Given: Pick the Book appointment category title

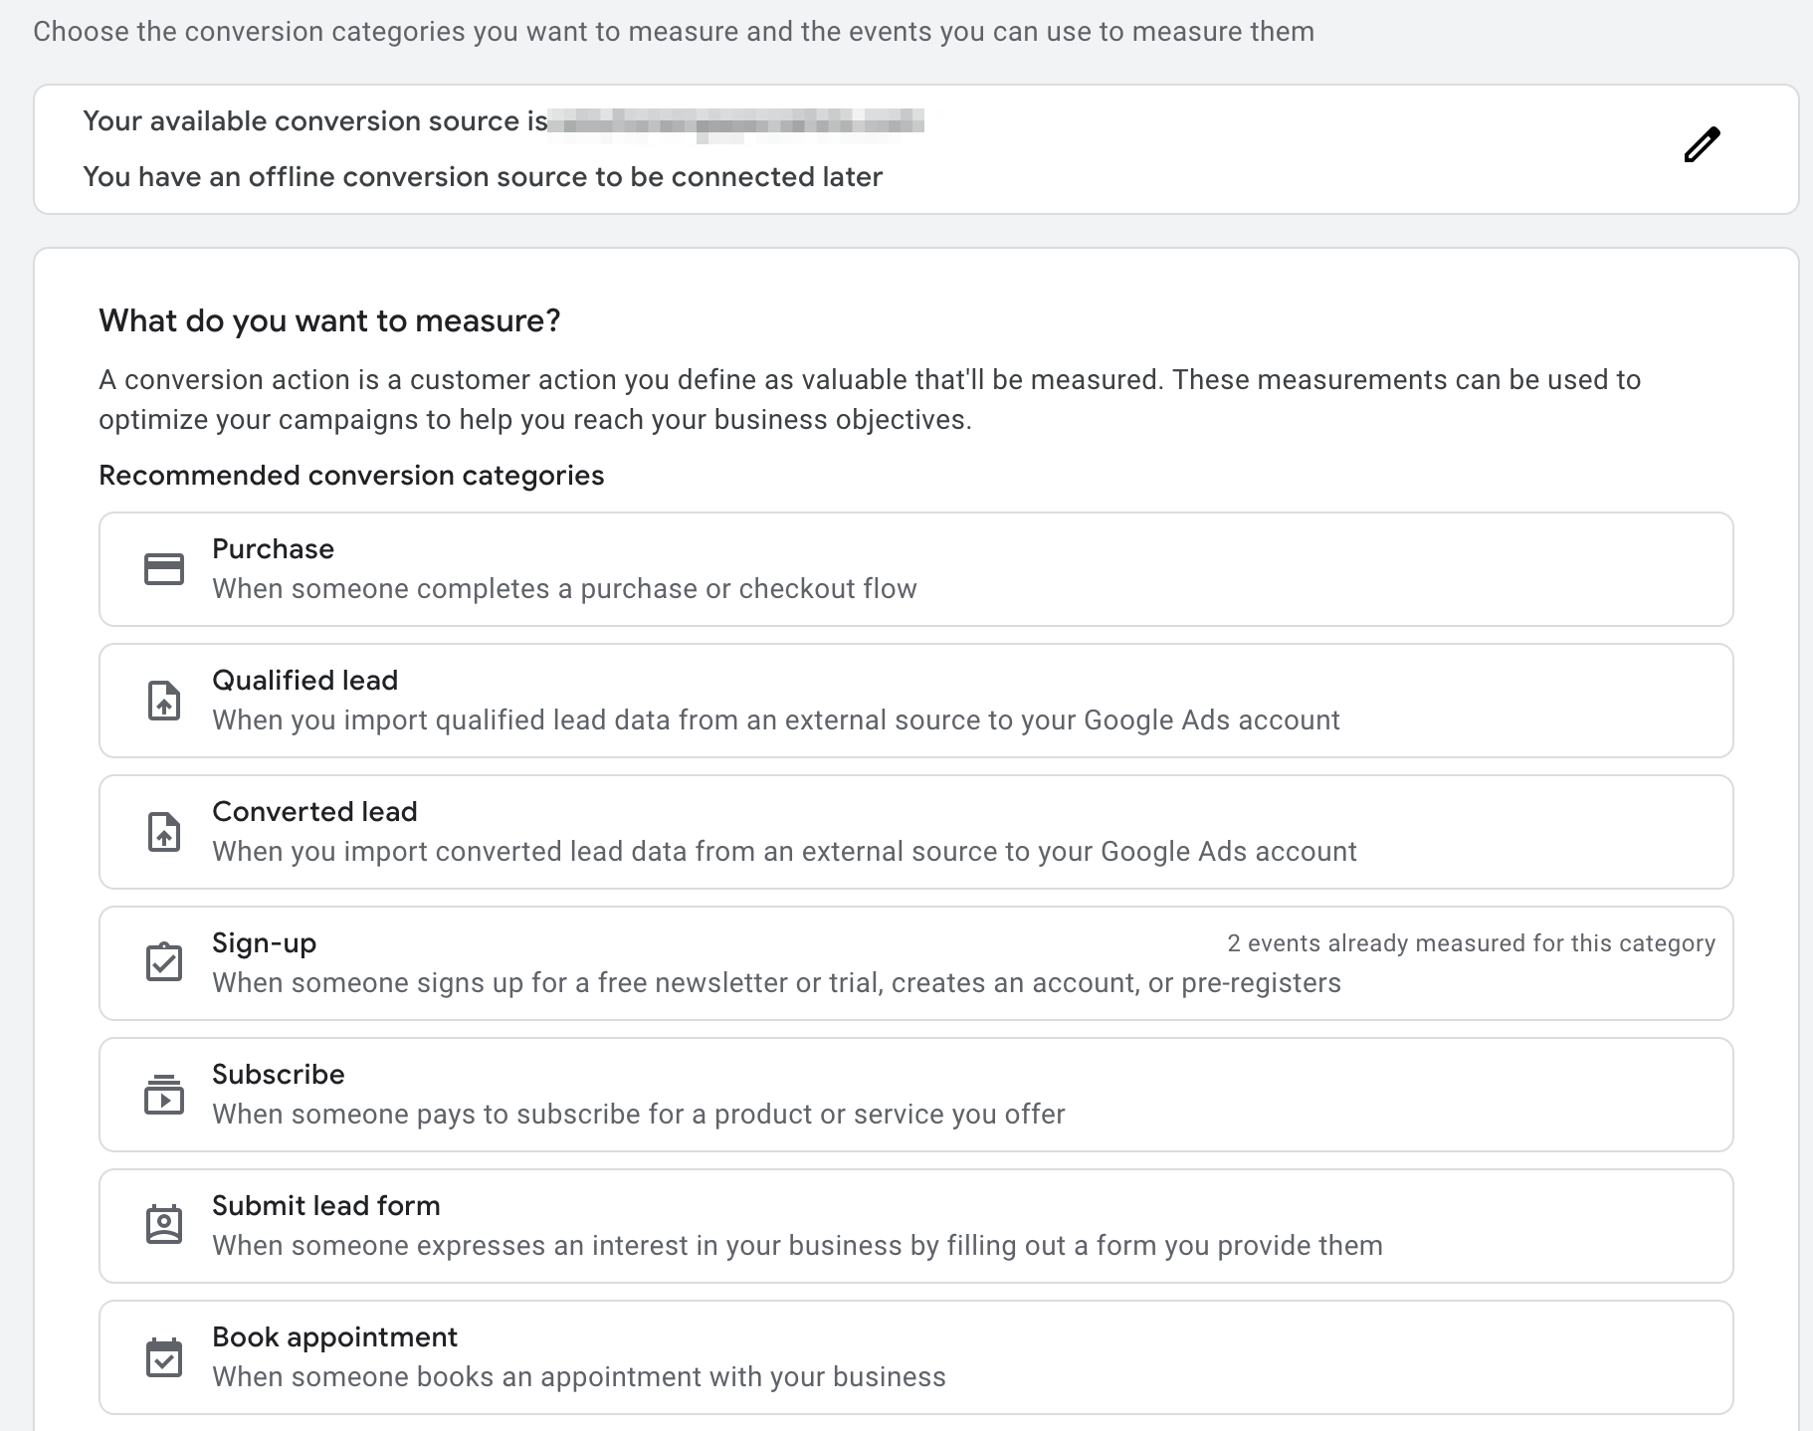Looking at the screenshot, I should click(x=334, y=1337).
